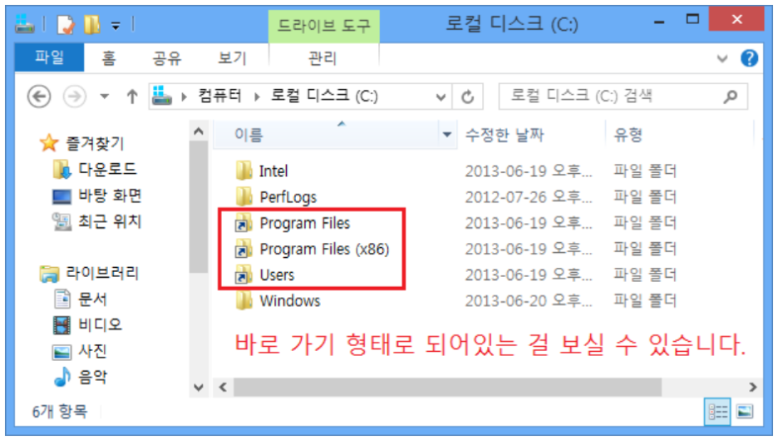Image resolution: width=778 pixels, height=440 pixels.
Task: Expand arrow between 컴퓨터 and 로컬 디스크
Action: 257,96
